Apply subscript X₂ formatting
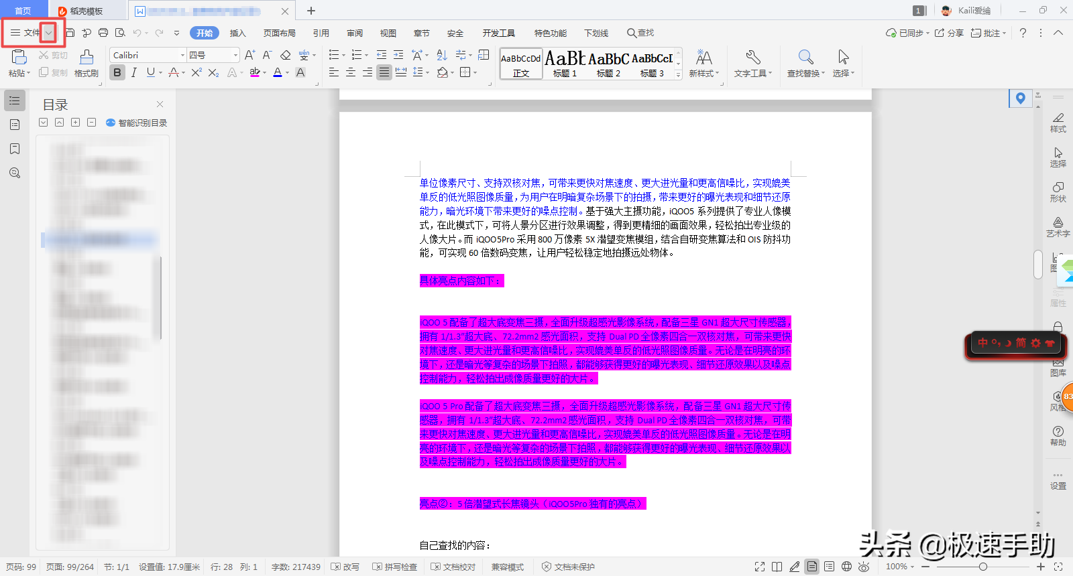Image resolution: width=1073 pixels, height=576 pixels. (213, 72)
